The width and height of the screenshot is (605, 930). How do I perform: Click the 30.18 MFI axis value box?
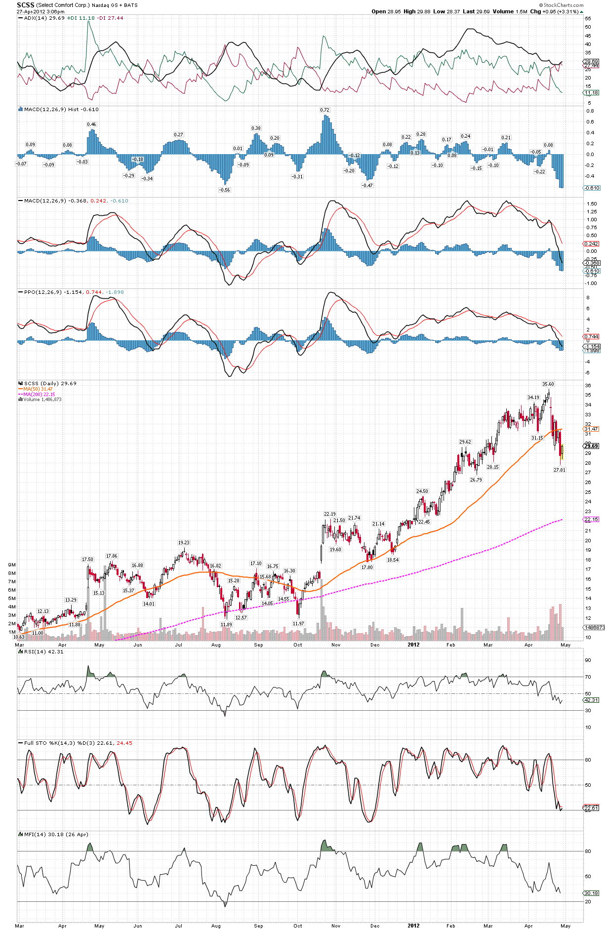point(592,893)
